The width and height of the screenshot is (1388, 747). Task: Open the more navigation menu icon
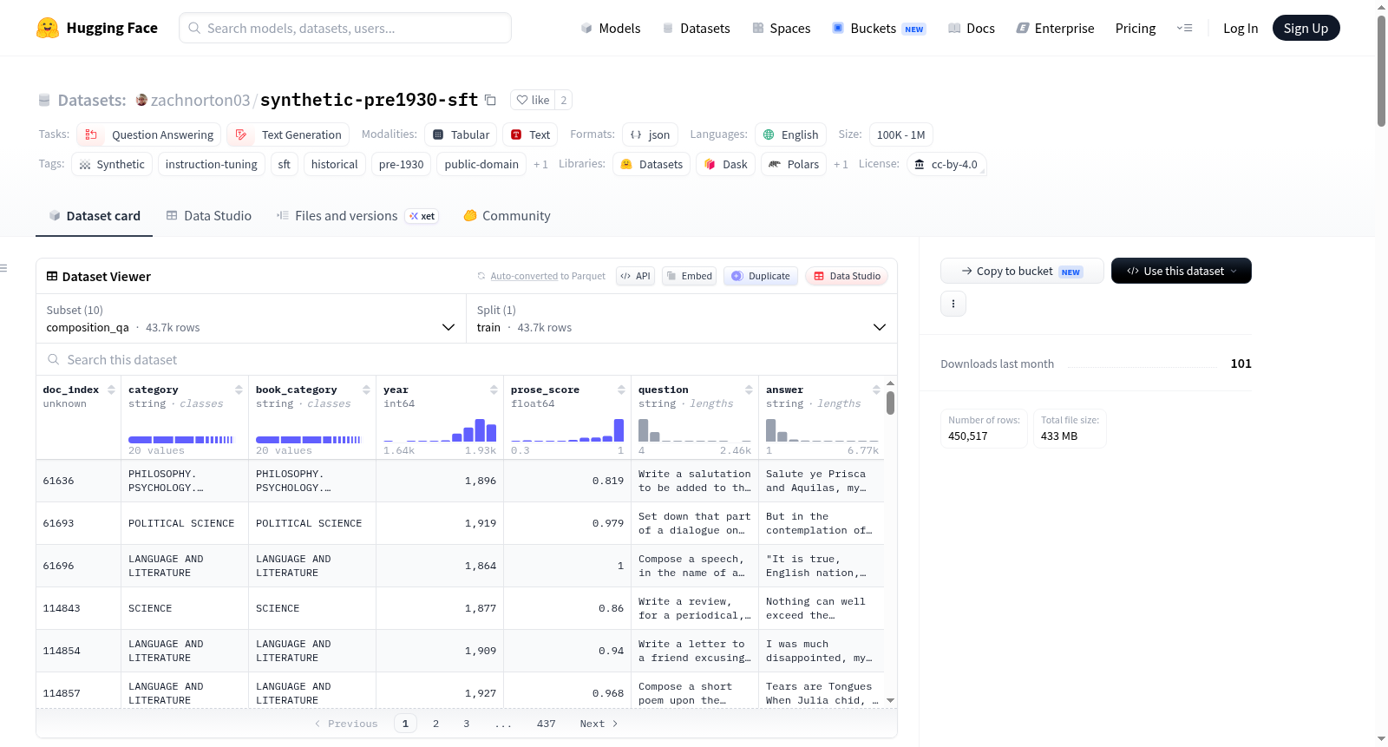tap(1184, 28)
